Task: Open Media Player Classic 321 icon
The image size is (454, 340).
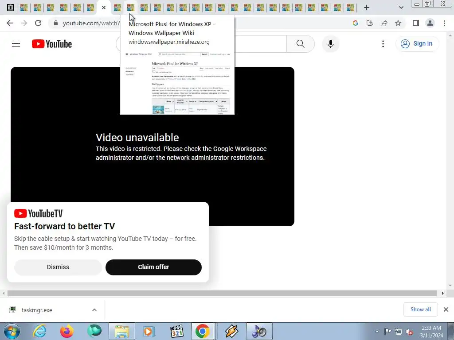Action: (x=176, y=331)
